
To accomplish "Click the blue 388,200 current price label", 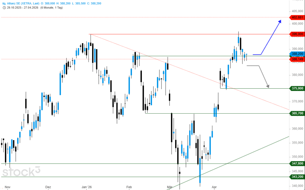I will coord(297,54).
